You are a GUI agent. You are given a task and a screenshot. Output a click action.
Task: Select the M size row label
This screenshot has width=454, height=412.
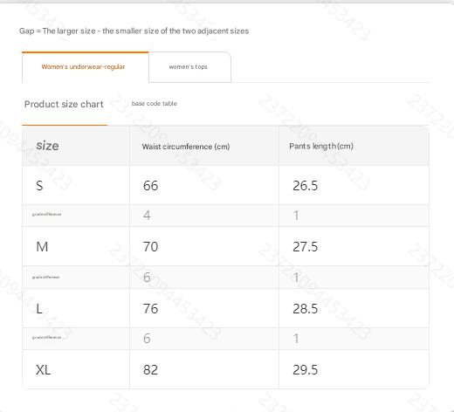click(x=42, y=247)
